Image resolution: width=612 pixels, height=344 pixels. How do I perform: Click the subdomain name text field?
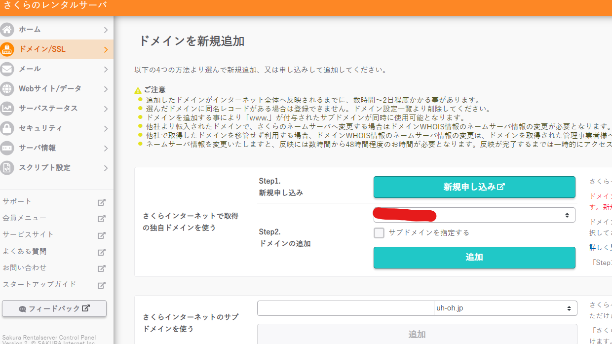click(x=345, y=308)
